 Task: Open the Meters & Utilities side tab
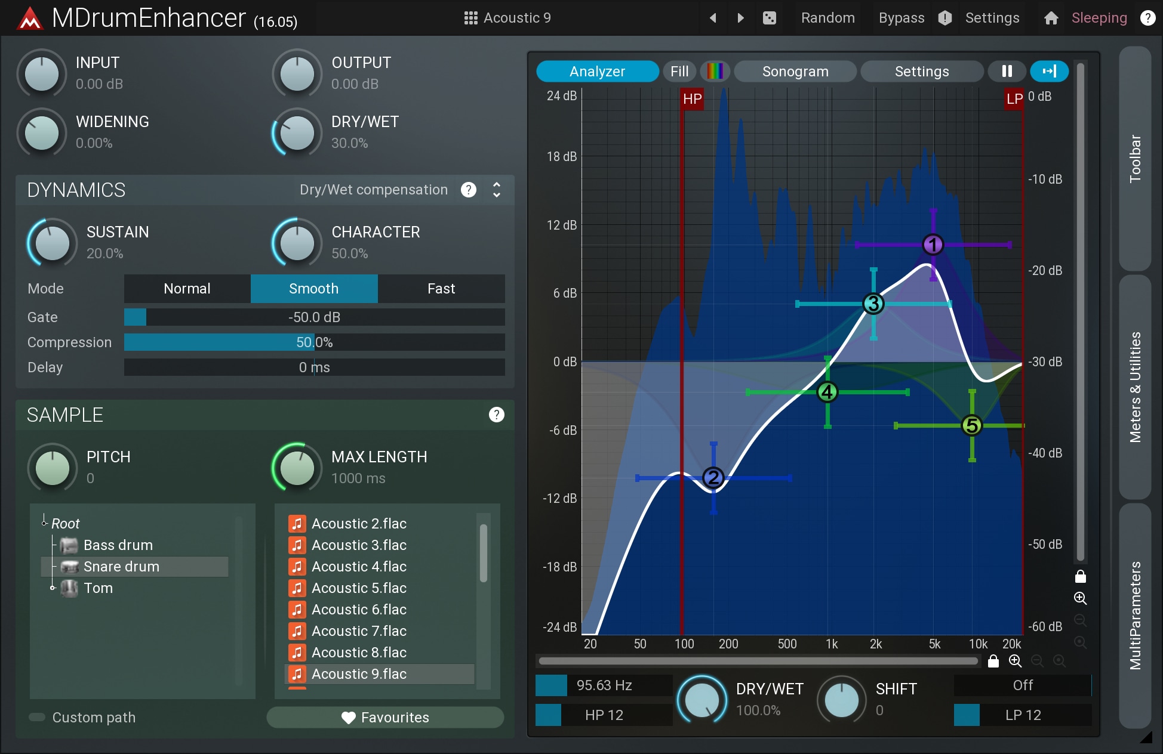tap(1135, 387)
